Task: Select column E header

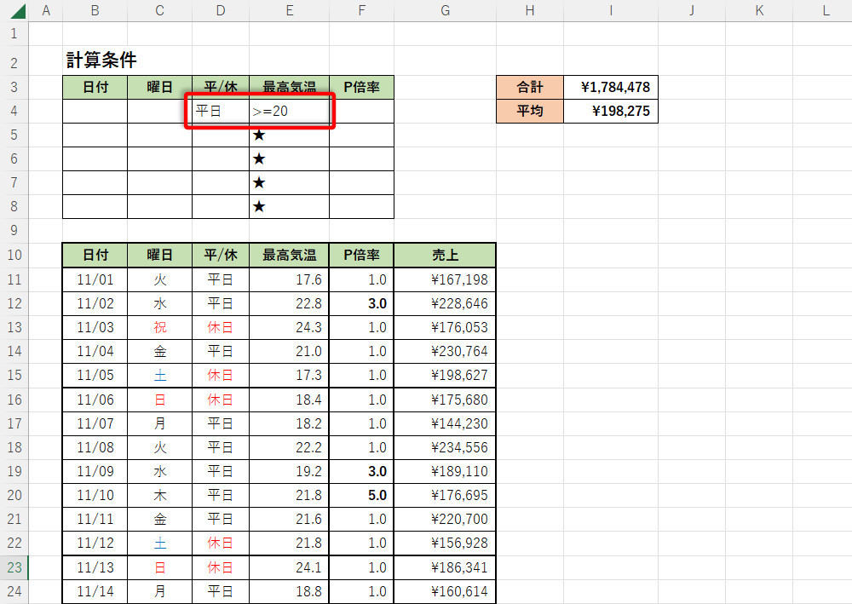Action: (x=289, y=10)
